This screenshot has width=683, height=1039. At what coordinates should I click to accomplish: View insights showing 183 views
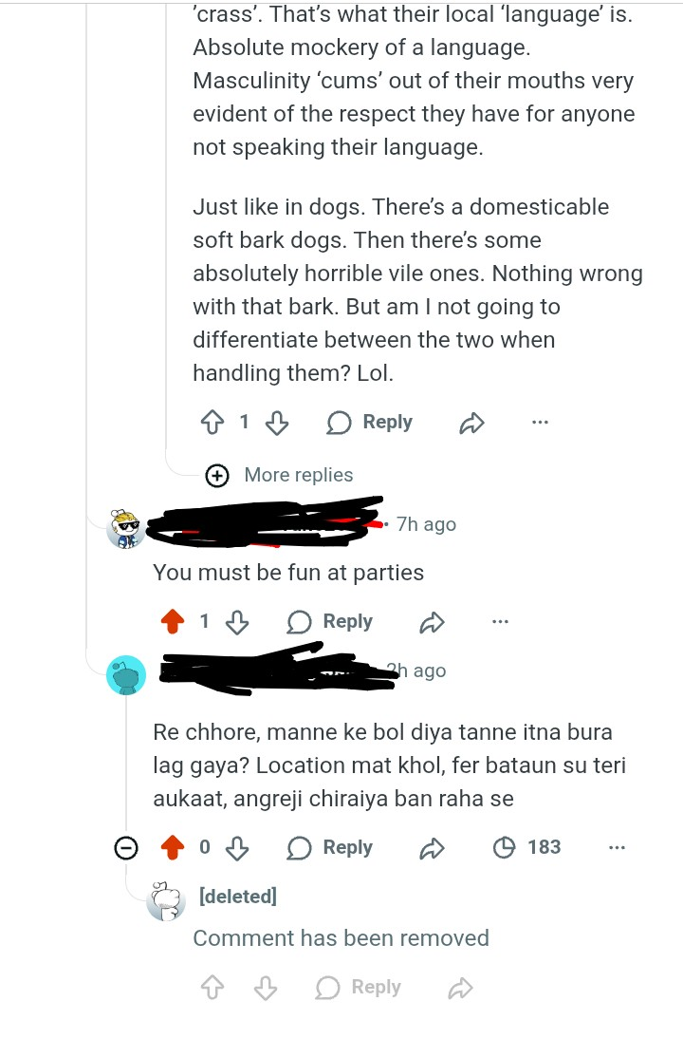(529, 847)
